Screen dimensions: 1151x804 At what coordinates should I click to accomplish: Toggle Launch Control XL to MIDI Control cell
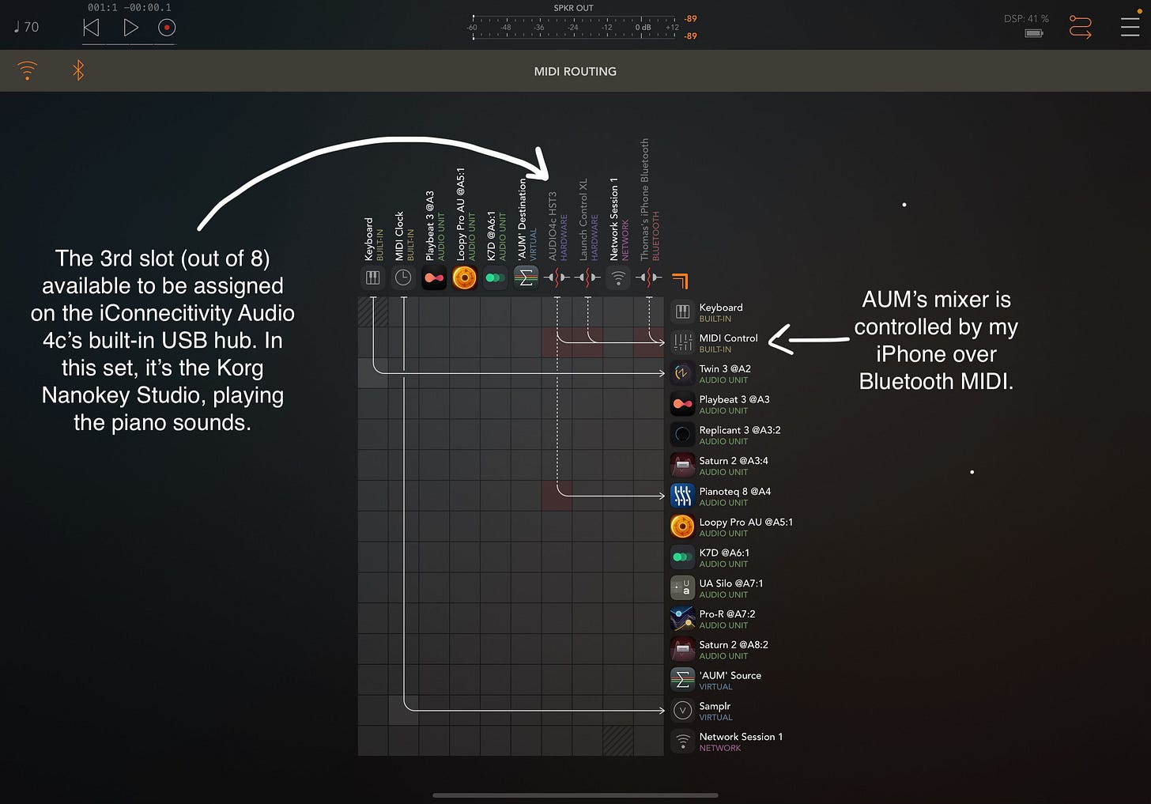tap(587, 342)
